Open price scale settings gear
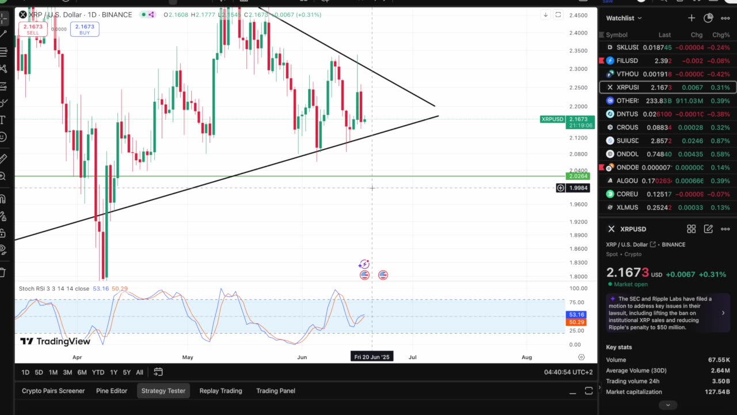The image size is (737, 415). 582,357
